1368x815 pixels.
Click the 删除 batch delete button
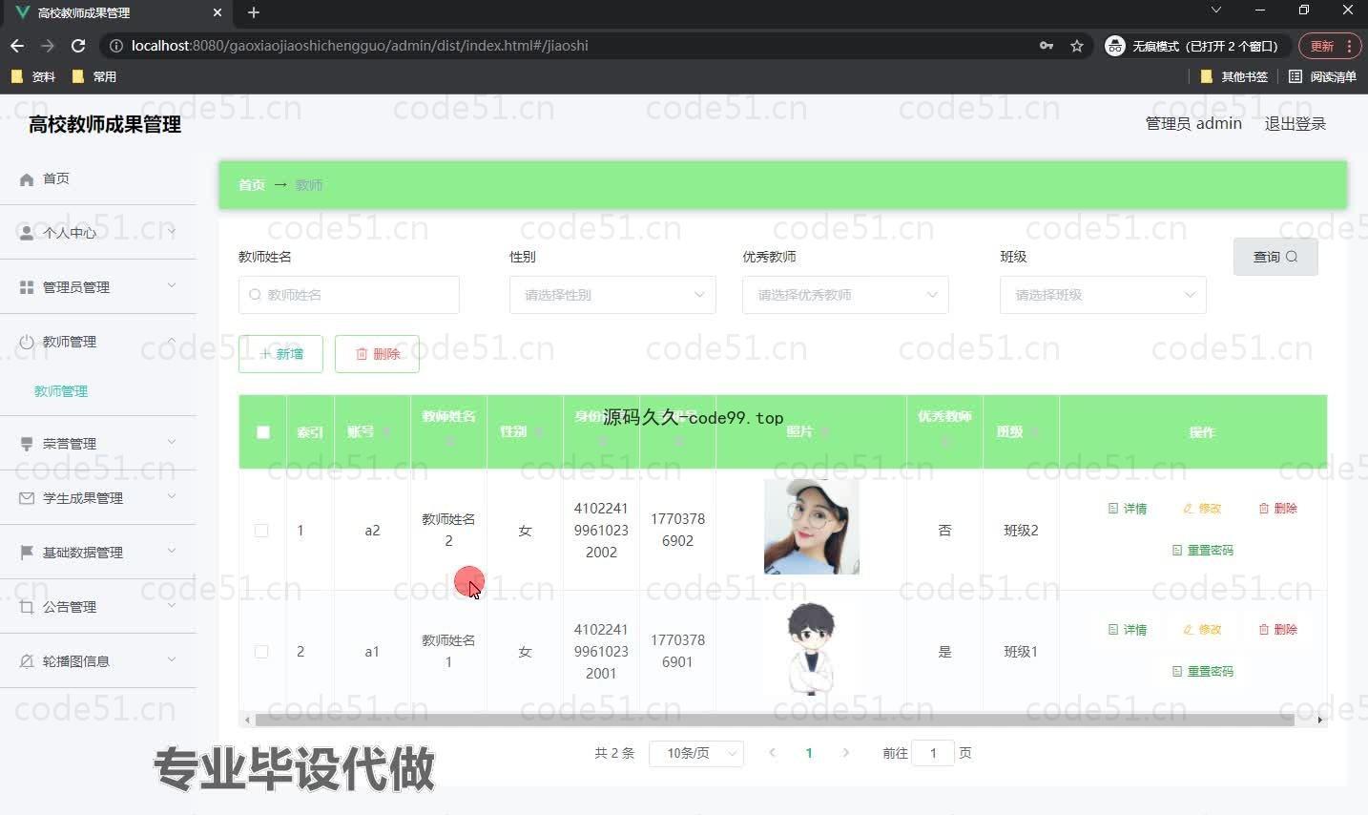tap(377, 354)
